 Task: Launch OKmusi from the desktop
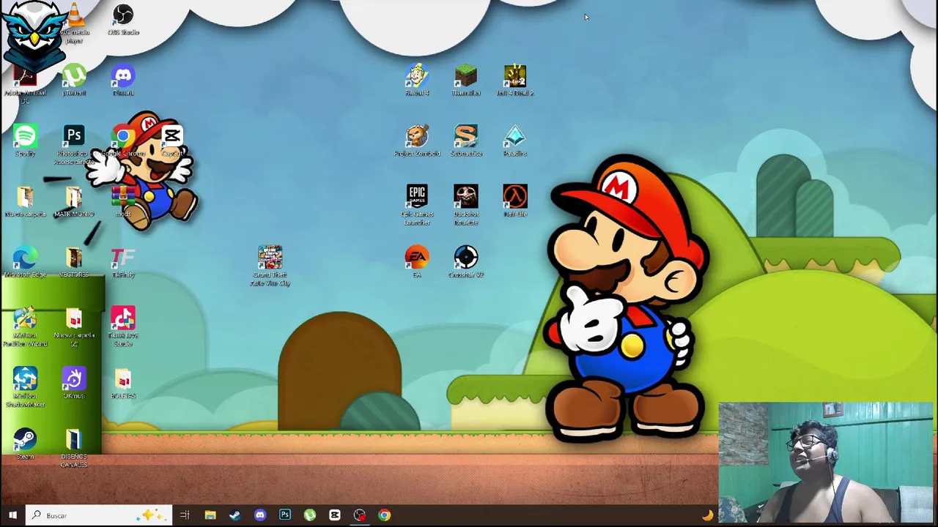74,380
